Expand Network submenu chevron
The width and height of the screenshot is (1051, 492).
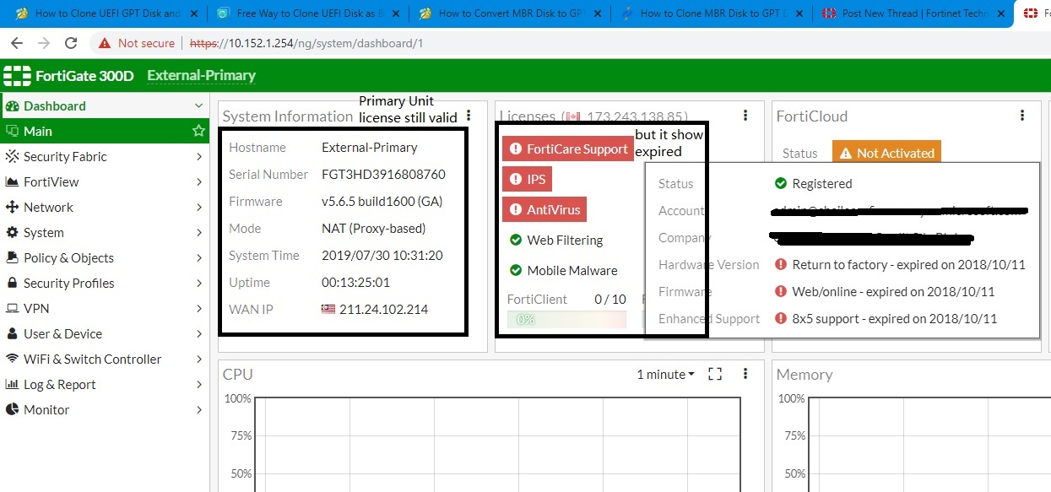(x=198, y=207)
